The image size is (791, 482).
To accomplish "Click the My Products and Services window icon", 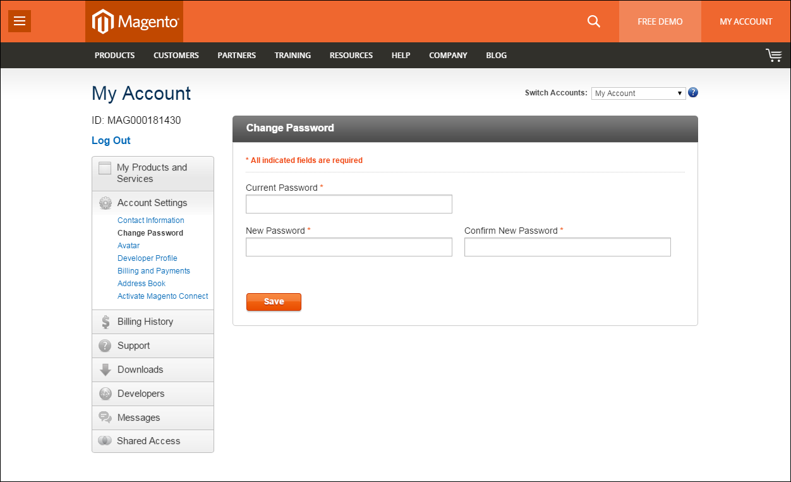I will tap(105, 168).
